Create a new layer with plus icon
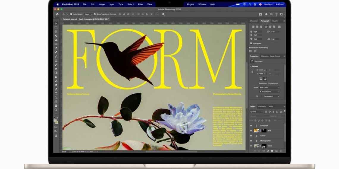Screen dimensions: 339x169 click(x=276, y=151)
